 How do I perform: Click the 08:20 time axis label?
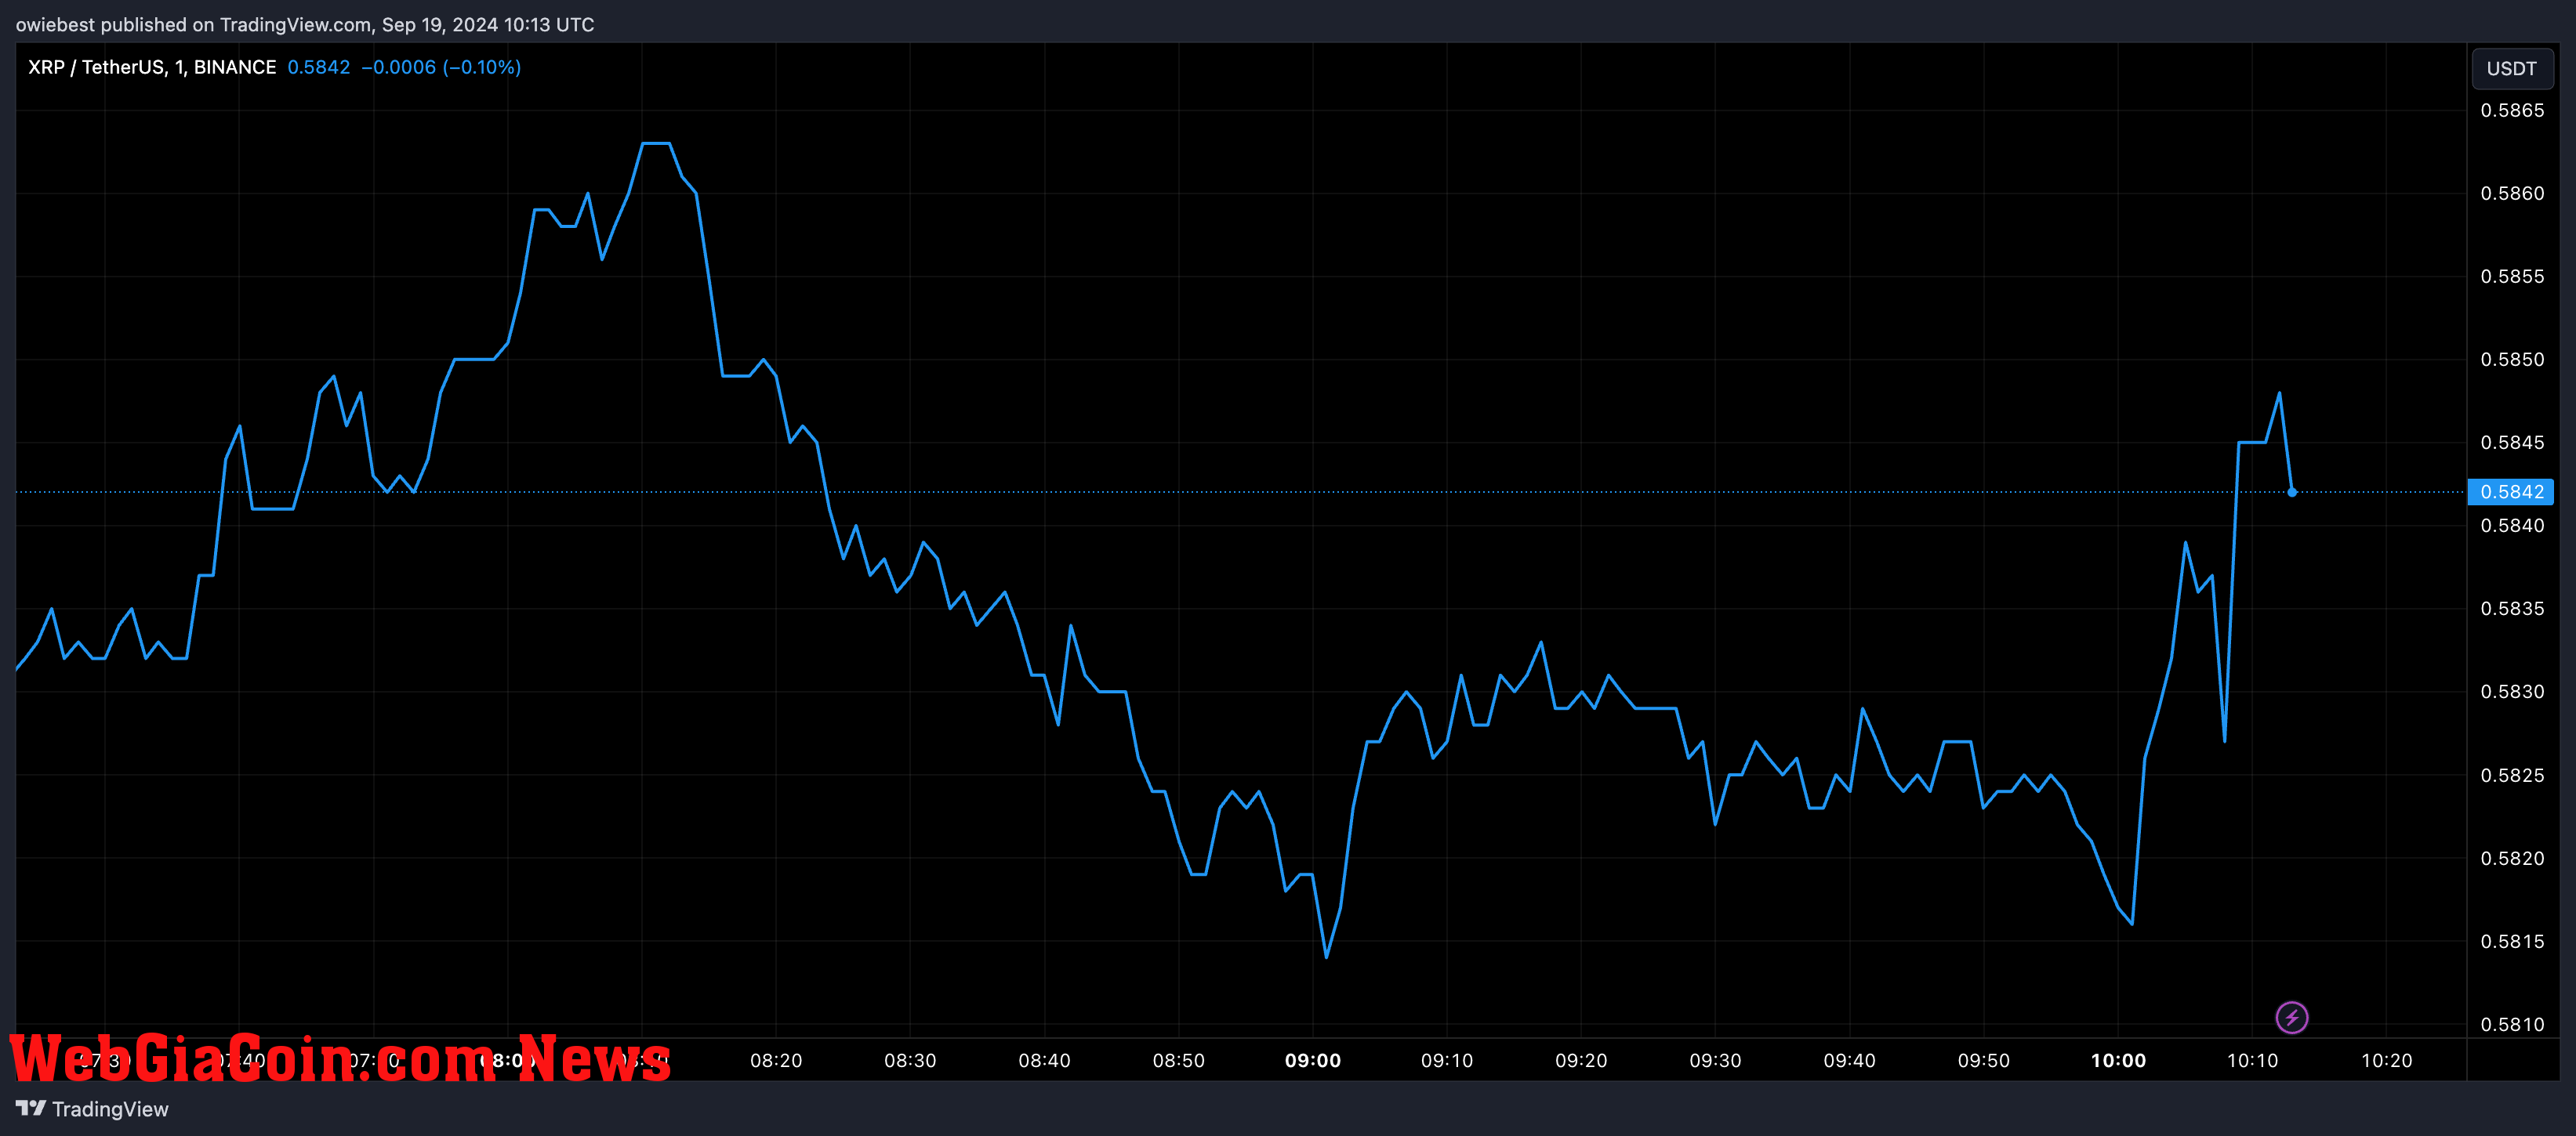click(x=776, y=1060)
